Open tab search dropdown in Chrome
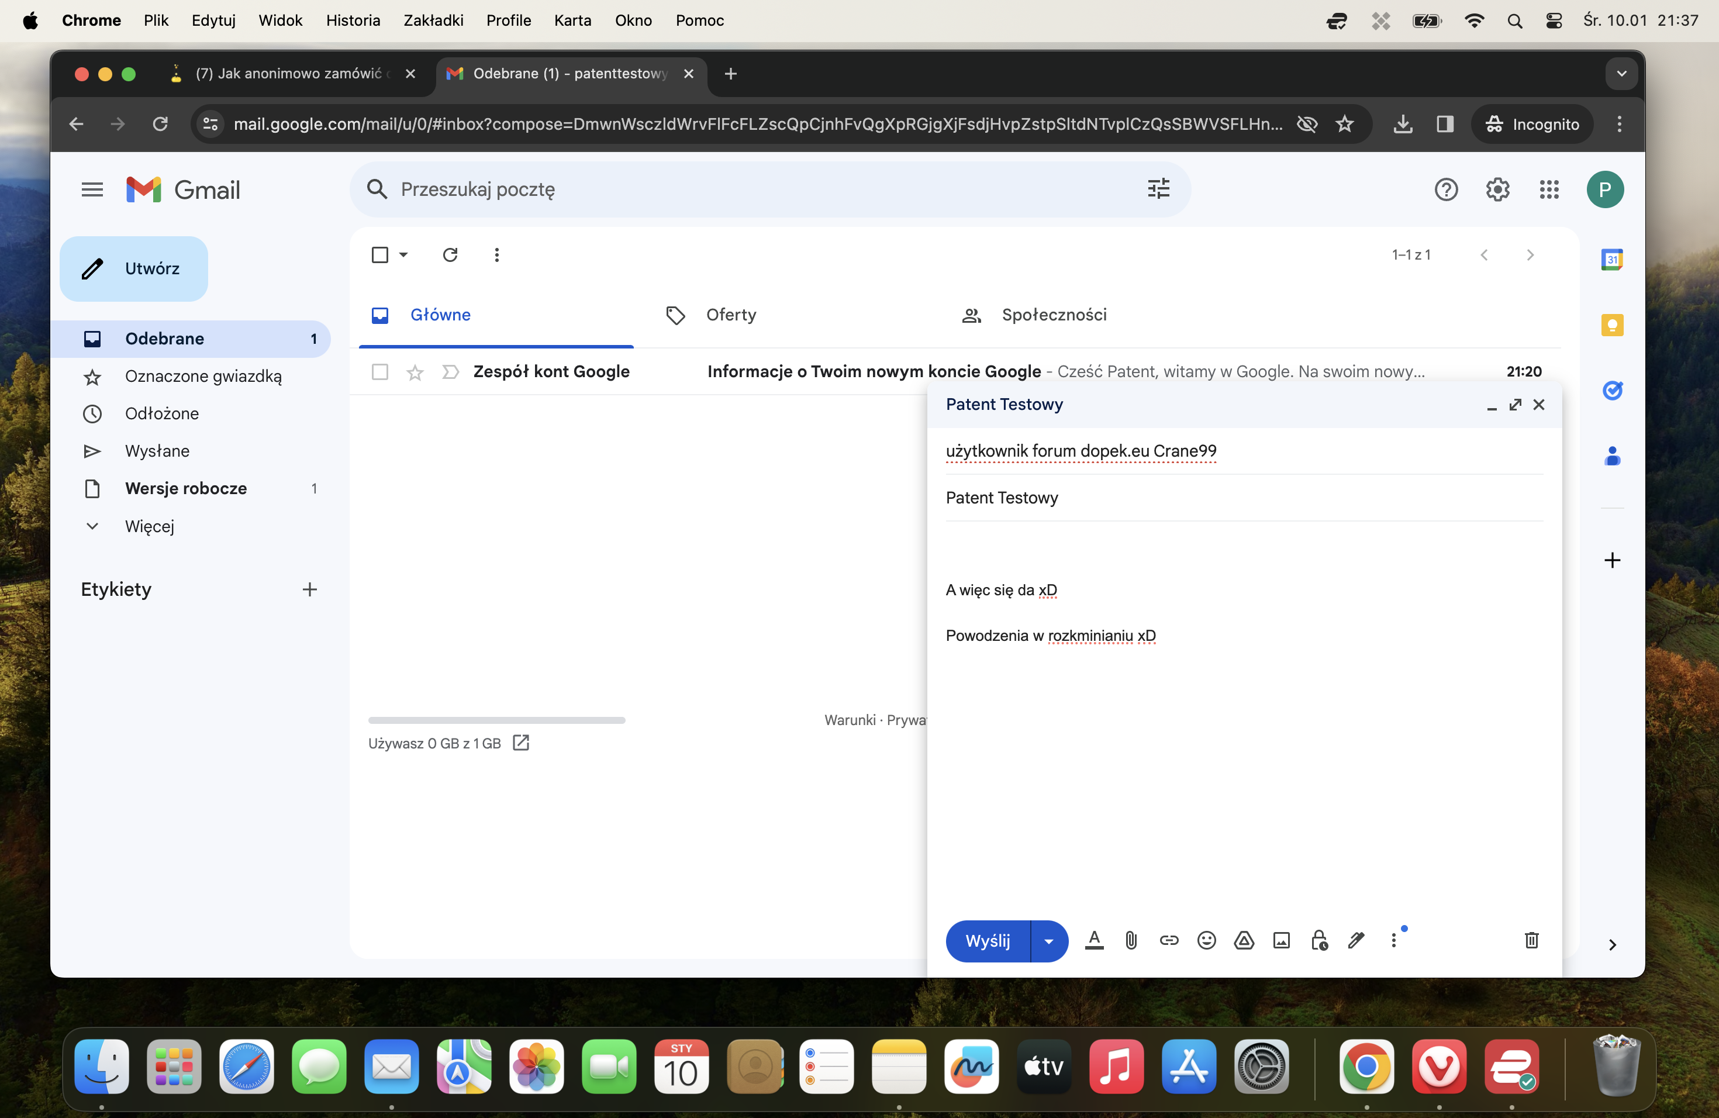1719x1118 pixels. tap(1621, 74)
